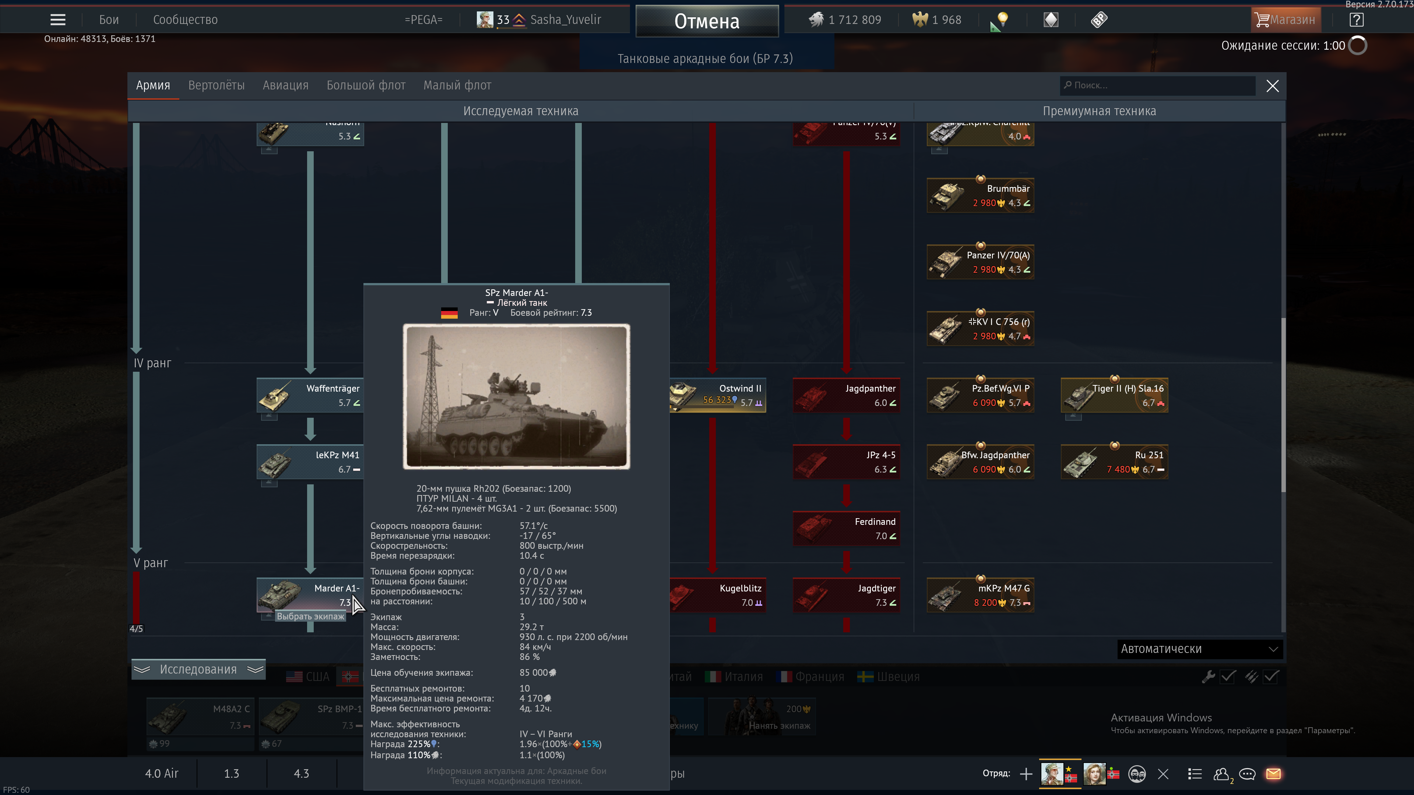Open Sasha_Yuvelir player profile name

point(566,20)
